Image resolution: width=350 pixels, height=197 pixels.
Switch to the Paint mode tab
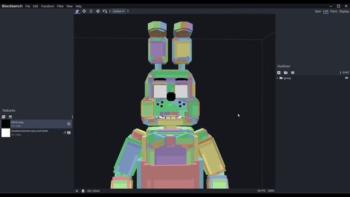pos(334,11)
